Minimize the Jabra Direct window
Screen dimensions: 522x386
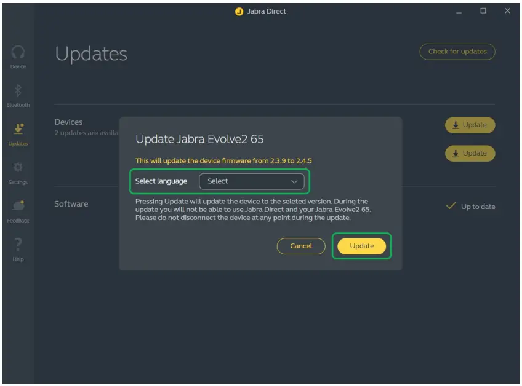(x=459, y=12)
